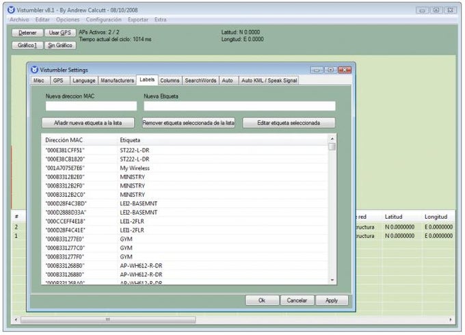The image size is (465, 335).
Task: Open the Opciones menu
Action: point(68,20)
